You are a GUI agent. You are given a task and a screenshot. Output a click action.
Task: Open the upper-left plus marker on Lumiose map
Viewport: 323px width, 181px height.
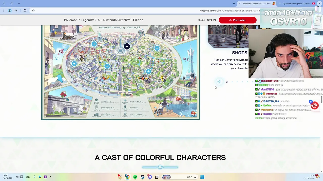[94, 44]
